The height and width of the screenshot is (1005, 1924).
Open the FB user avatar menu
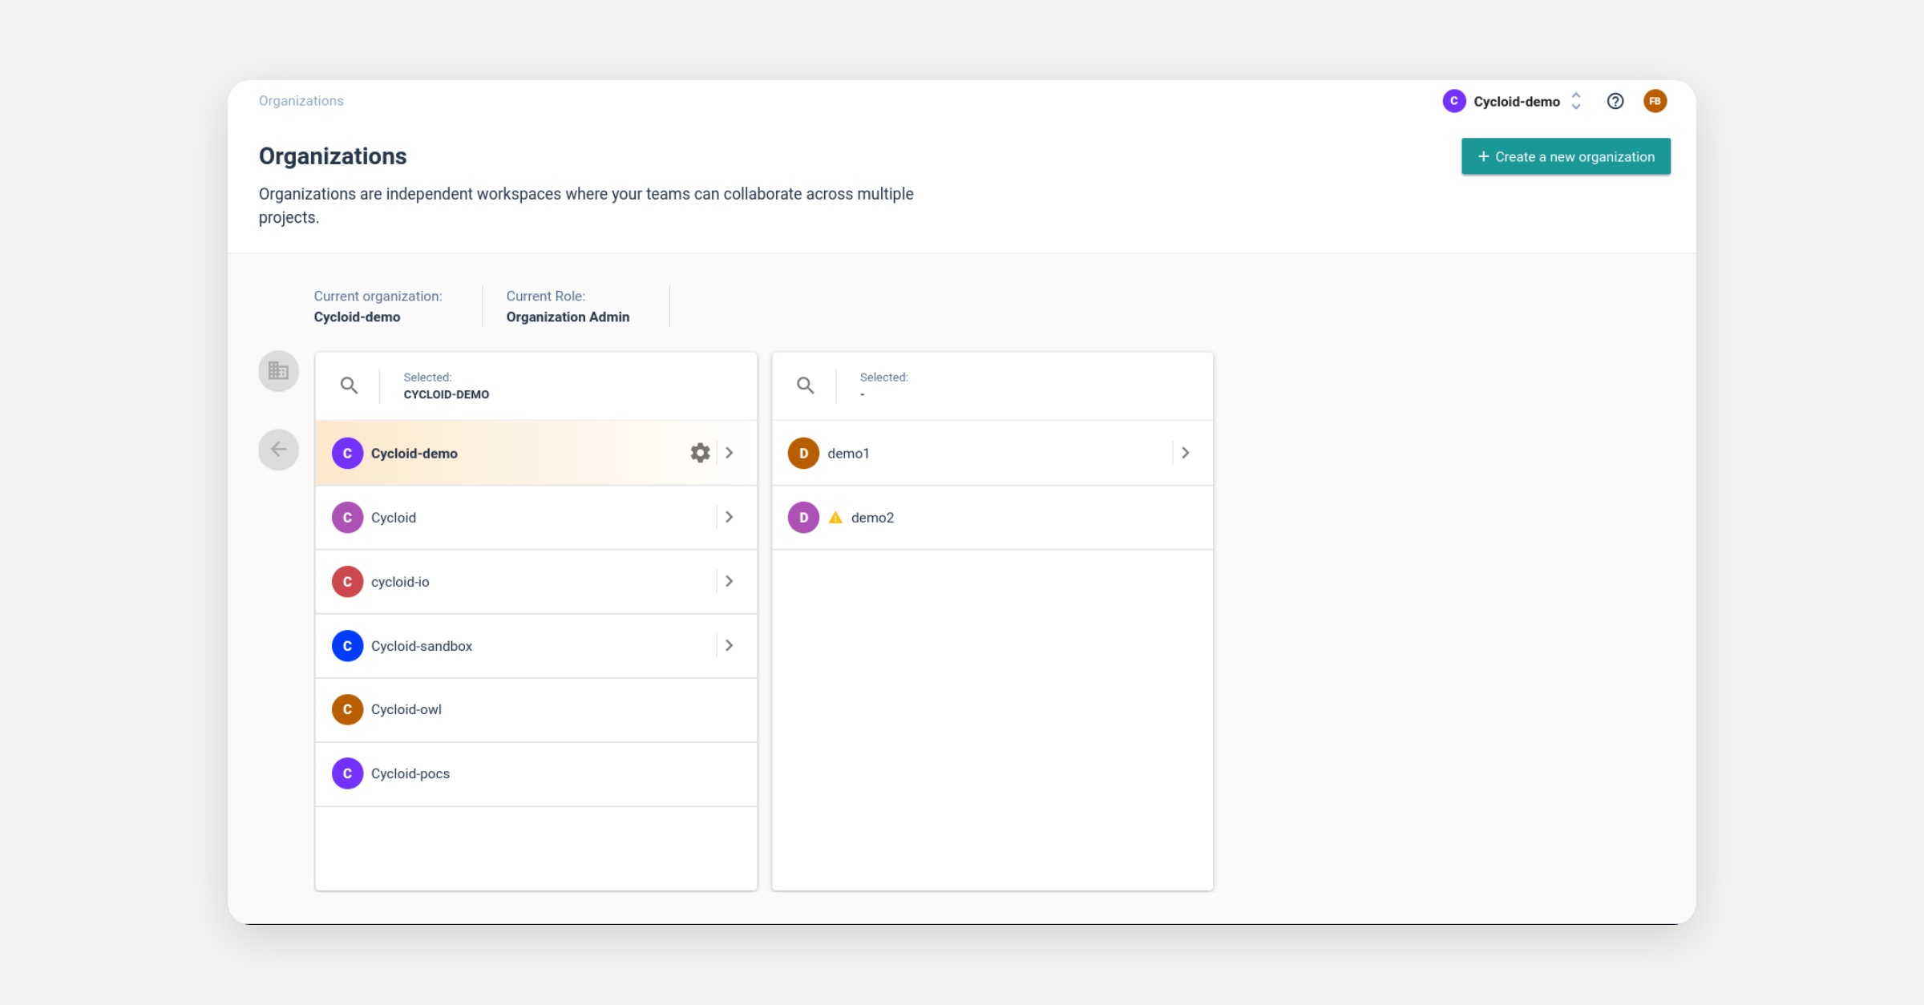click(x=1655, y=101)
